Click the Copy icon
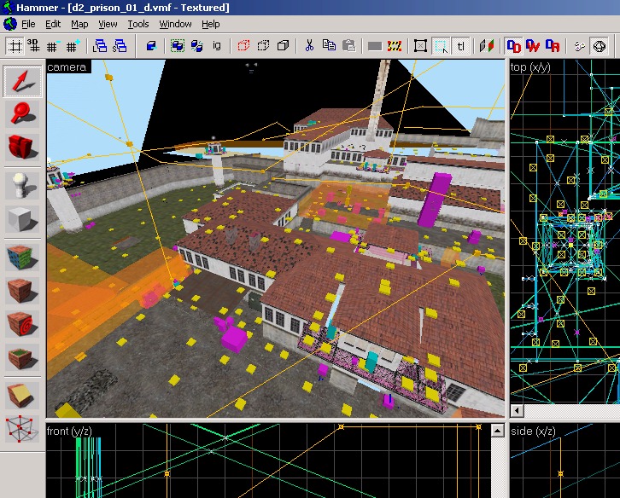Screen dimensions: 620x498 point(329,46)
